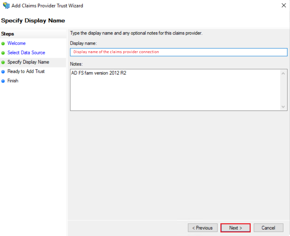This screenshot has width=290, height=236.
Task: Click the Next button
Action: tap(235, 228)
